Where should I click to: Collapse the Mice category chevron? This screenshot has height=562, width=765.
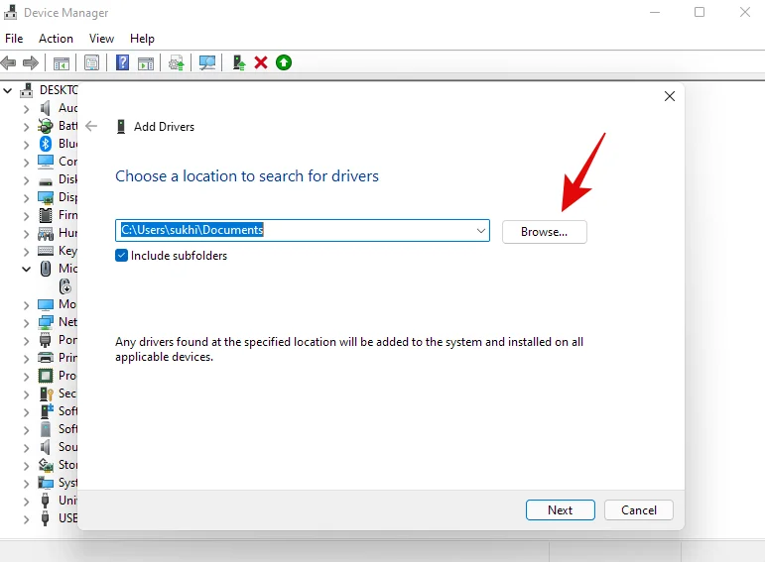coord(27,269)
